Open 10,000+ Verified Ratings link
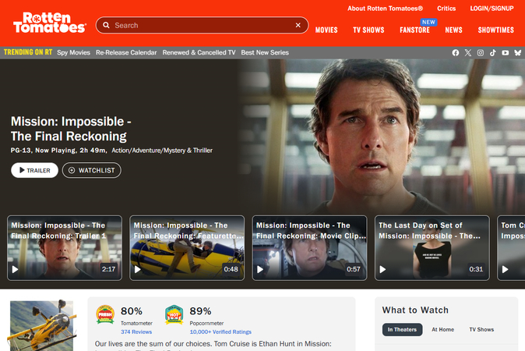525x351 pixels. (220, 332)
